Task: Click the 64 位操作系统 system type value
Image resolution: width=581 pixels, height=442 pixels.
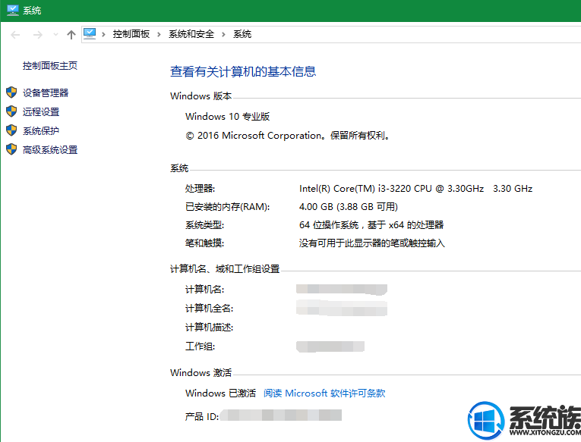Action: 371,225
